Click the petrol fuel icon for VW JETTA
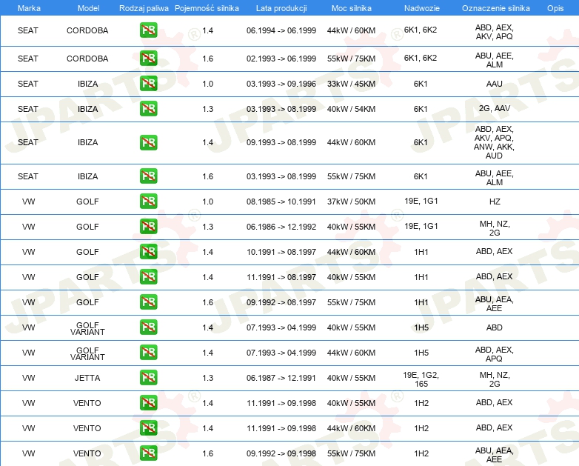Screen dimensions: 579x466 (x=148, y=378)
